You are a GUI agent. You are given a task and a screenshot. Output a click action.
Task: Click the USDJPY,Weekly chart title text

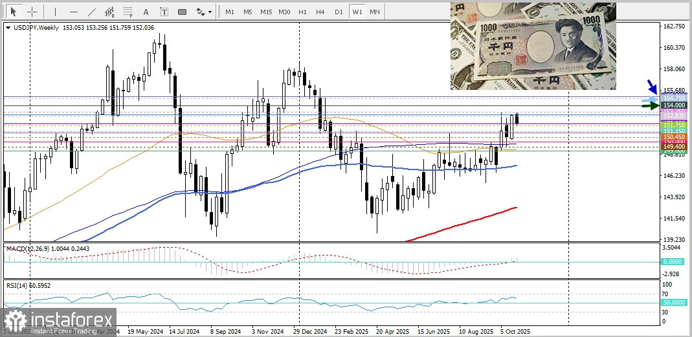click(x=36, y=27)
